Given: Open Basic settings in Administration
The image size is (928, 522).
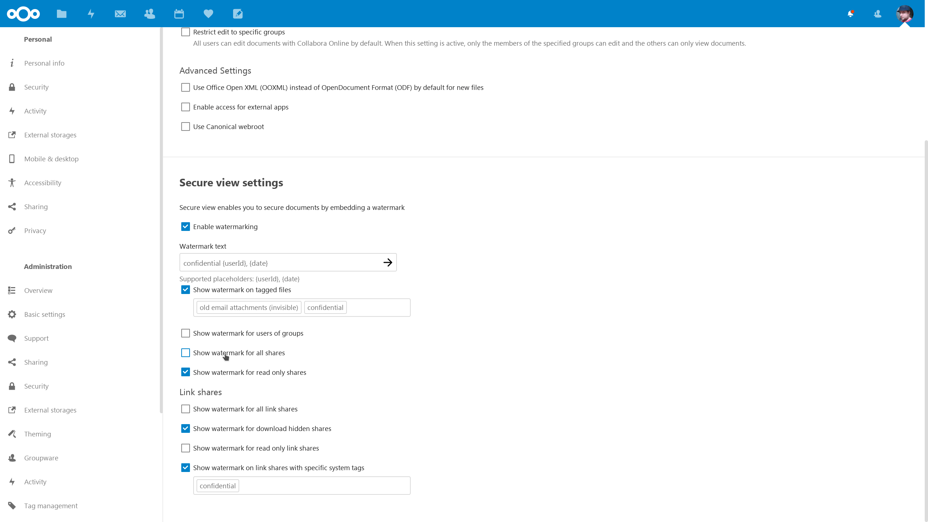Looking at the screenshot, I should [45, 314].
